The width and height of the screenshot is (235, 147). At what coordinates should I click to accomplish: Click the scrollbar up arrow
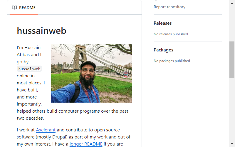[232, 4]
